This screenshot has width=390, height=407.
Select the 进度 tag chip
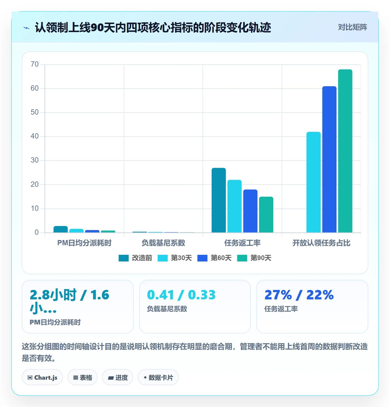click(x=118, y=377)
